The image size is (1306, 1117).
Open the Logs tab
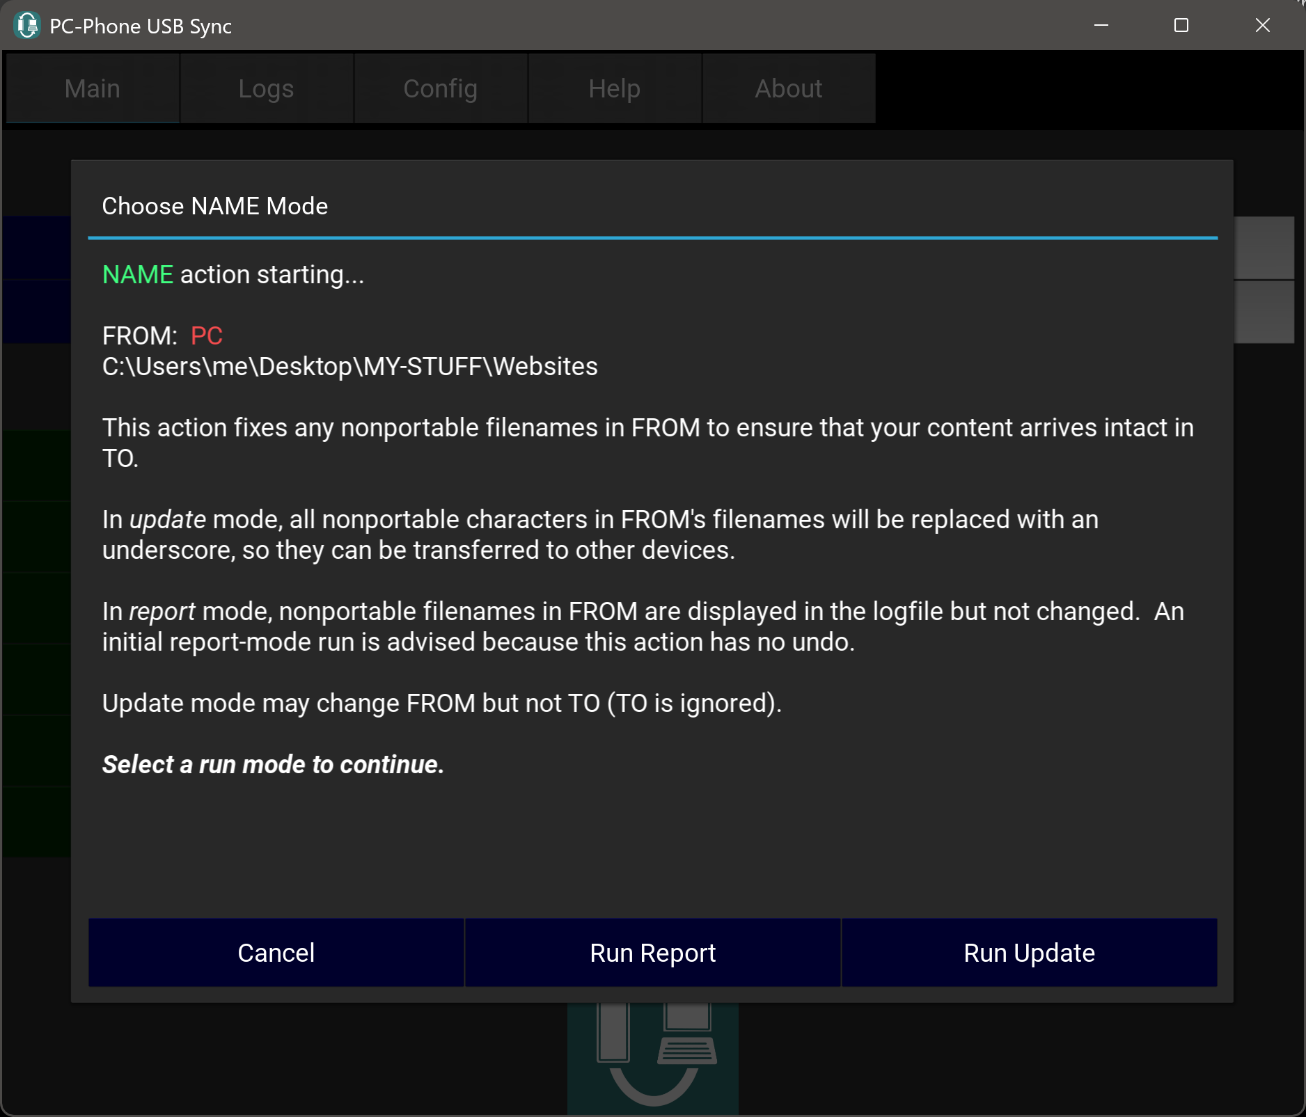(x=266, y=89)
